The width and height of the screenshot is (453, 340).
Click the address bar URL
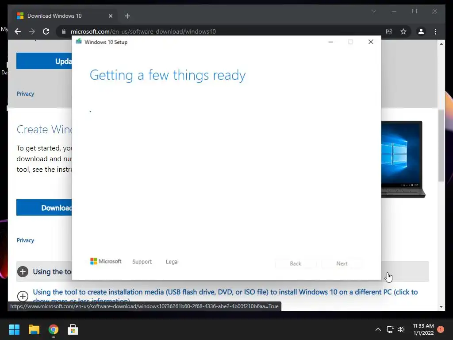(143, 31)
